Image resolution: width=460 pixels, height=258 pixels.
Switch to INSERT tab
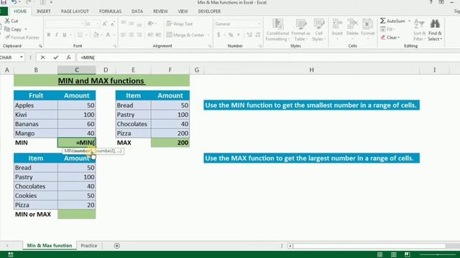44,11
